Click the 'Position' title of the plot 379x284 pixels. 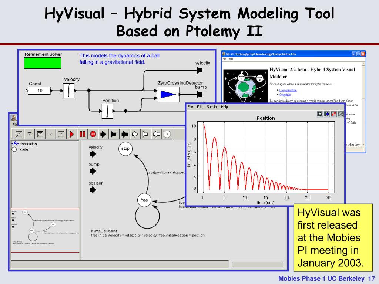click(266, 118)
